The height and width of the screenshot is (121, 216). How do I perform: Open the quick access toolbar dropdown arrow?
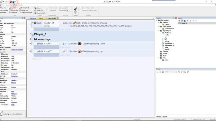[x=16, y=2]
